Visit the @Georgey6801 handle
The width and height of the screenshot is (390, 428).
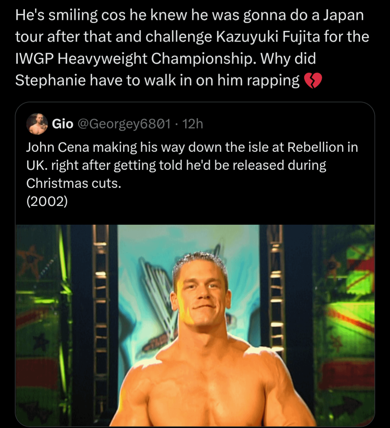point(124,124)
